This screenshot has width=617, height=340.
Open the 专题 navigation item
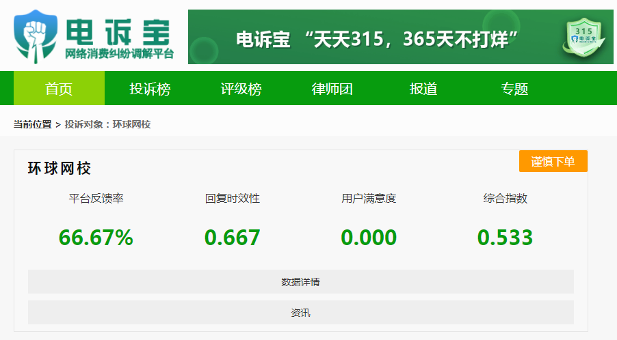click(x=514, y=89)
